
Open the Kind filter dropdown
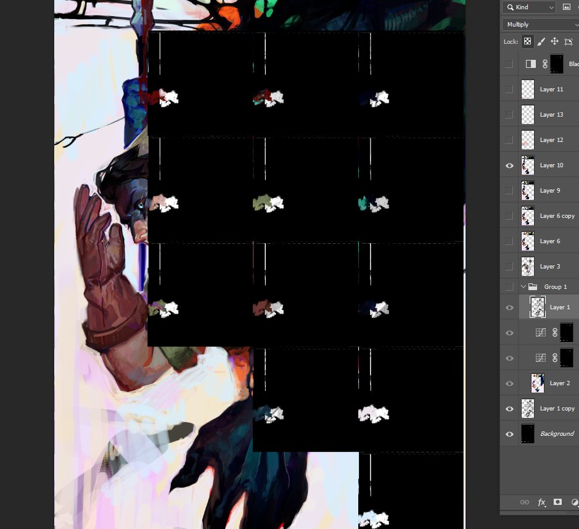[530, 7]
